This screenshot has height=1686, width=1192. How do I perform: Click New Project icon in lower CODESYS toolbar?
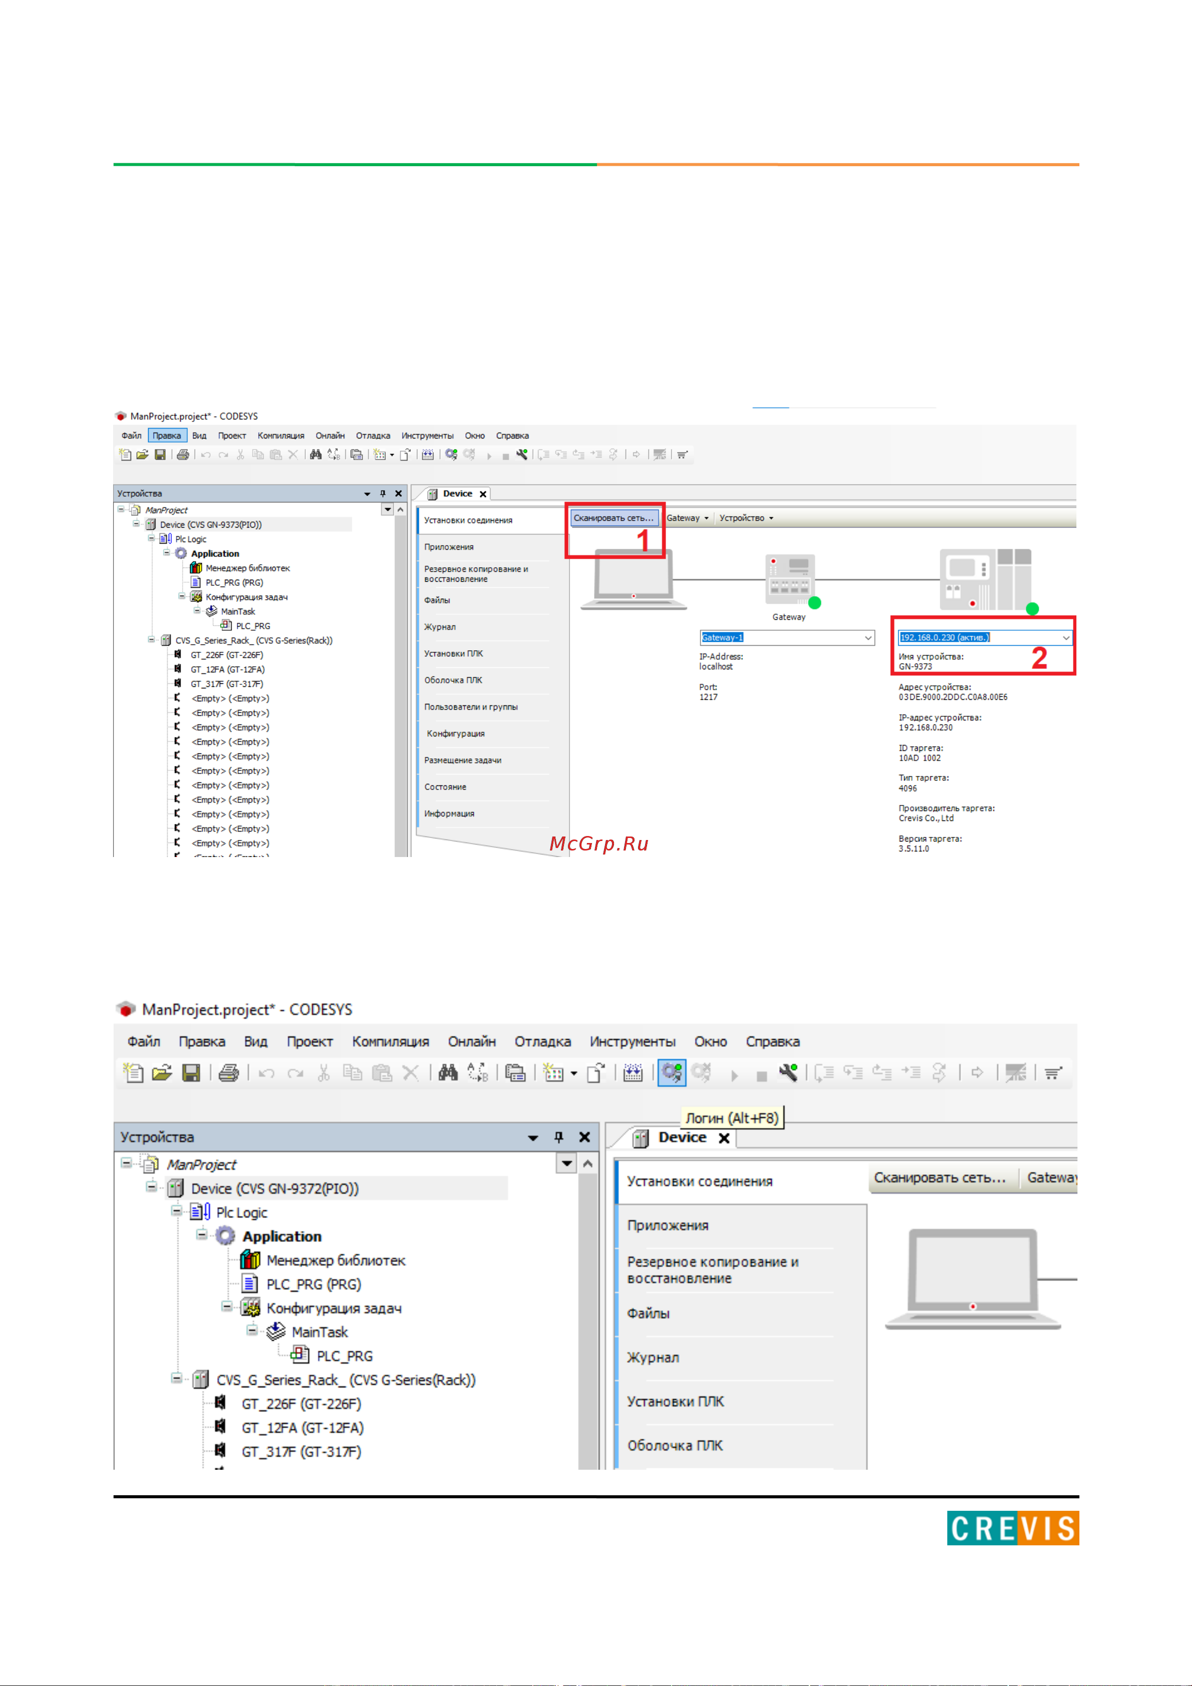[x=133, y=1073]
